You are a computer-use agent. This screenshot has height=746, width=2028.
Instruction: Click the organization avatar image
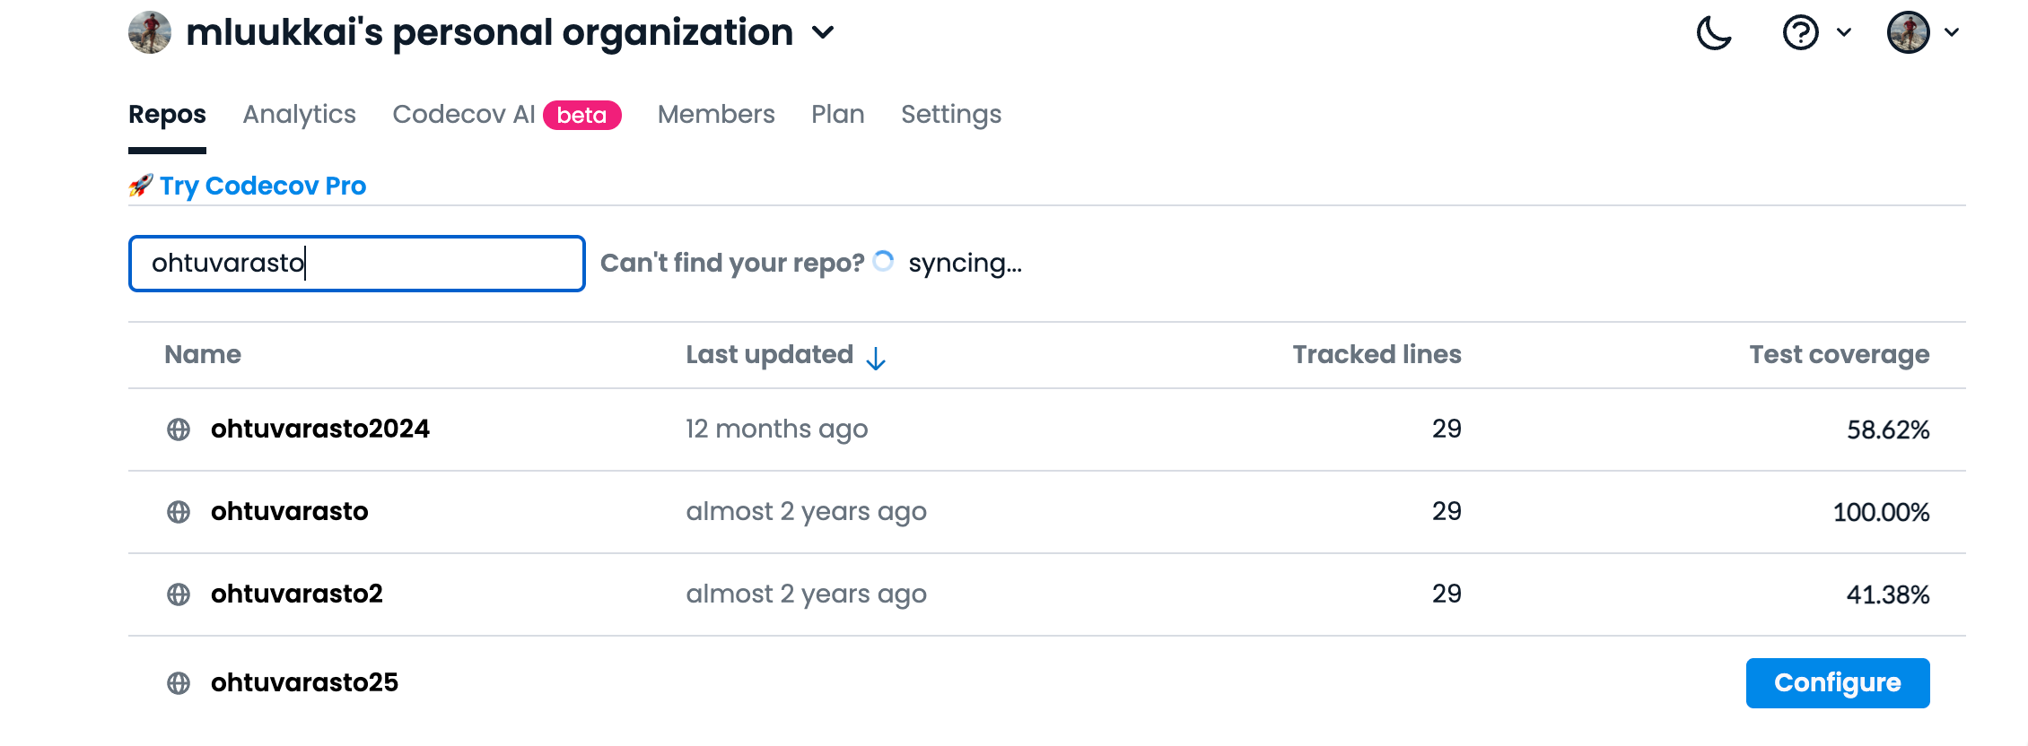tap(150, 33)
